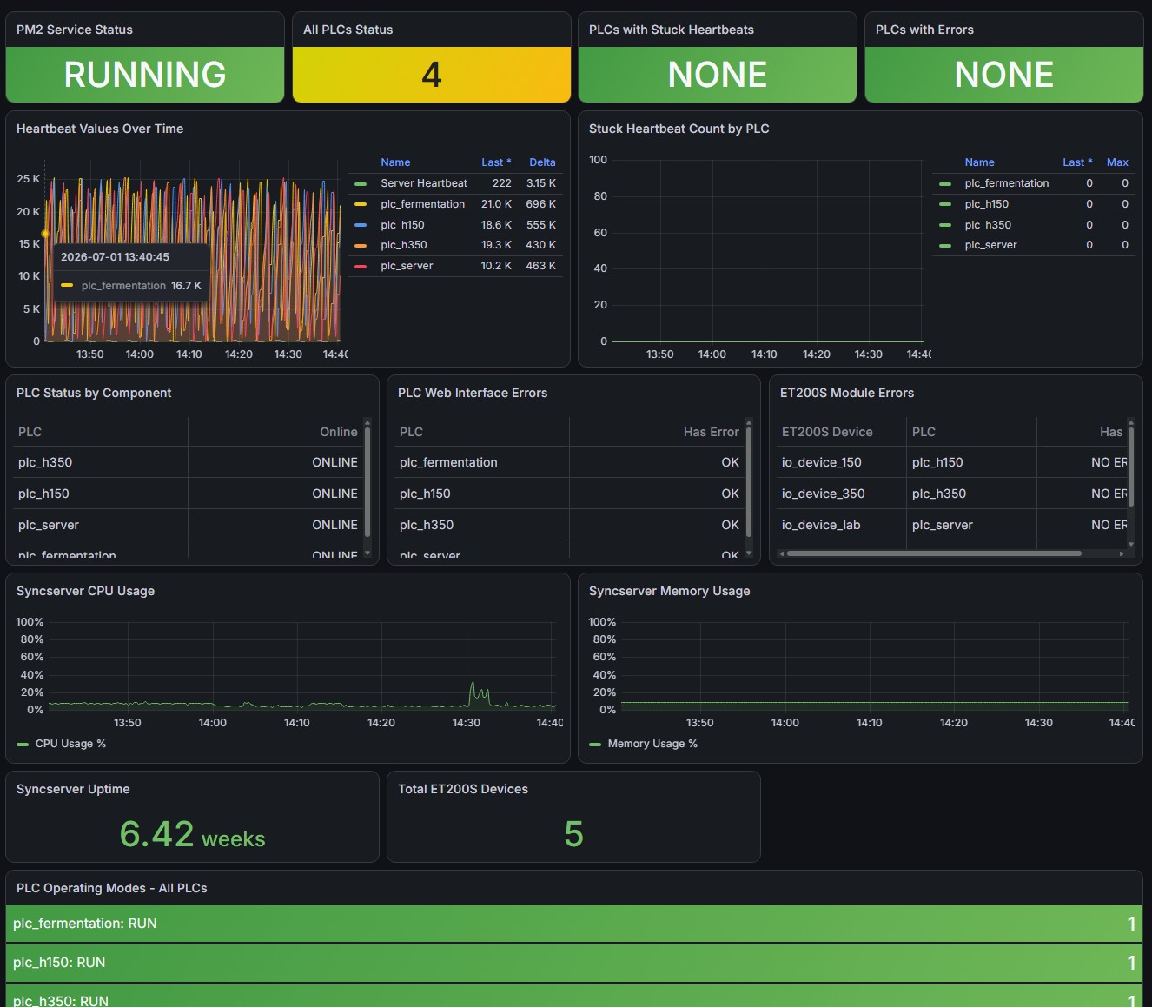Image resolution: width=1152 pixels, height=1007 pixels.
Task: Click the RUNNING status value
Action: click(x=145, y=75)
